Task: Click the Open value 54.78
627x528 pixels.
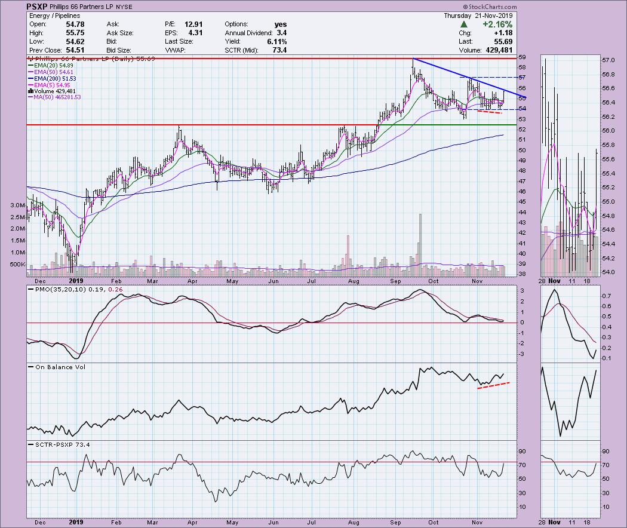Action: (75, 24)
